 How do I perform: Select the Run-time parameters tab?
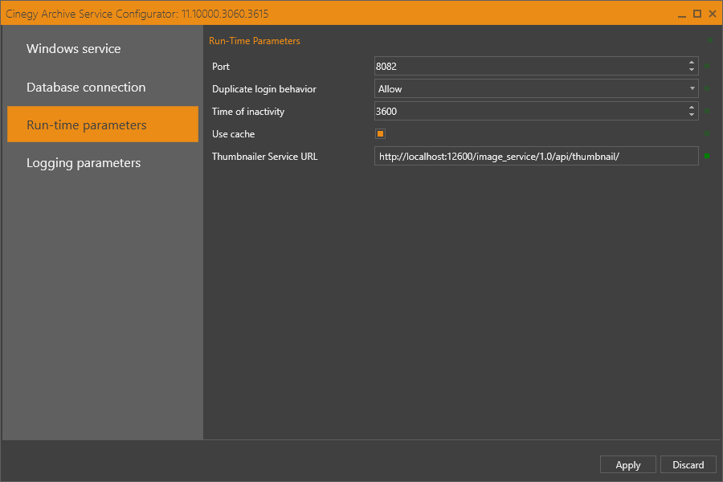(x=103, y=125)
